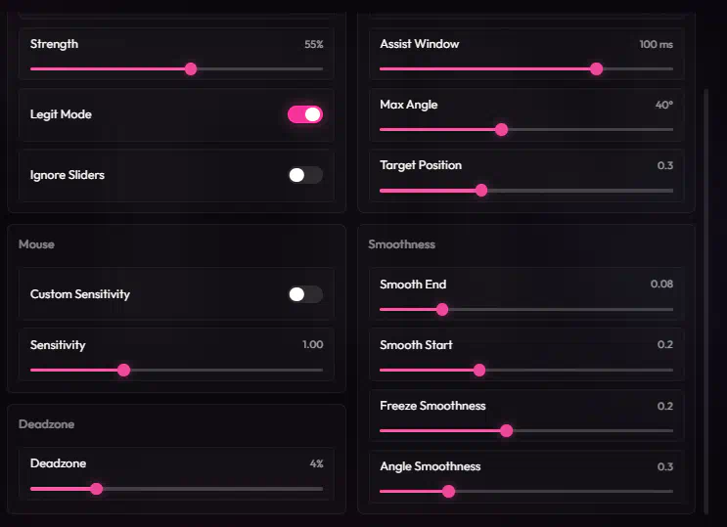Click the Assist Window slider handle
Screen dimensions: 727x527
click(x=597, y=69)
